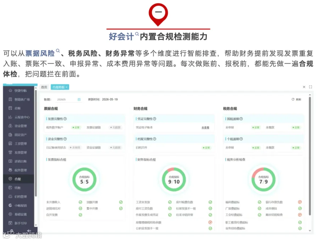The image size is (319, 241).
Task: Click the red failure icon for 应缴增值税结转余额
Action: point(210,222)
